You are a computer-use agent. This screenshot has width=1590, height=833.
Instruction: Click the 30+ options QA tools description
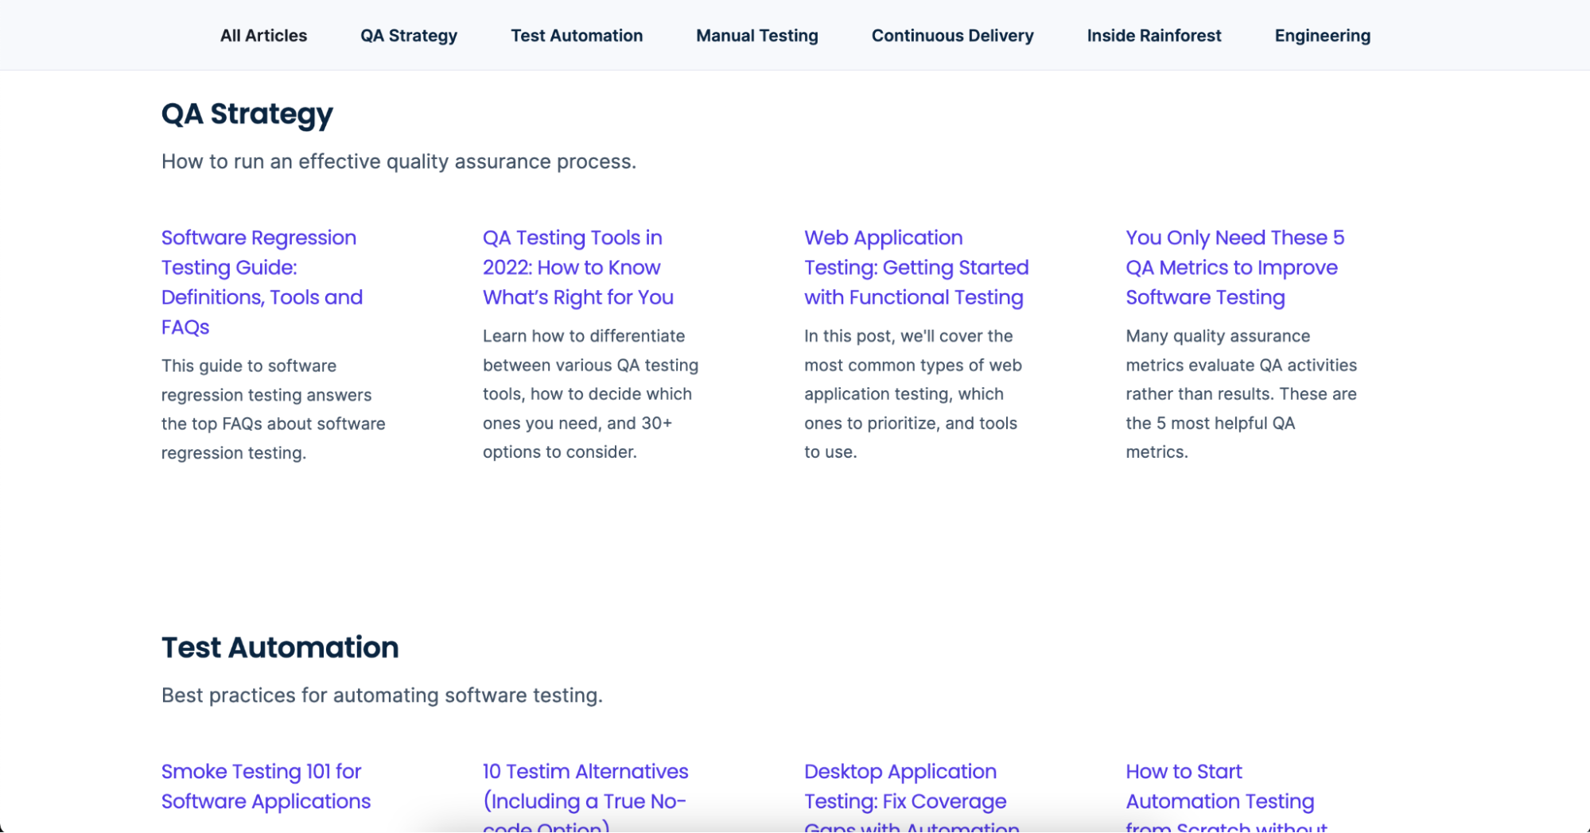(x=590, y=394)
